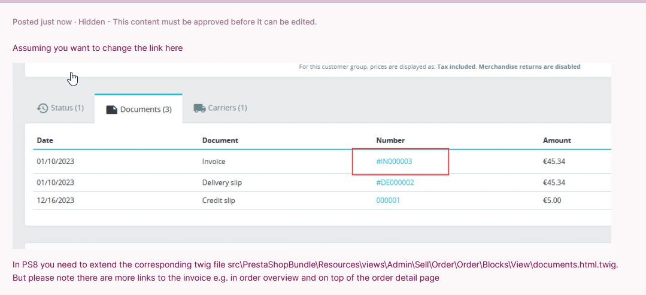This screenshot has height=295, width=646.
Task: Open delivery slip link #DE000002
Action: [395, 183]
